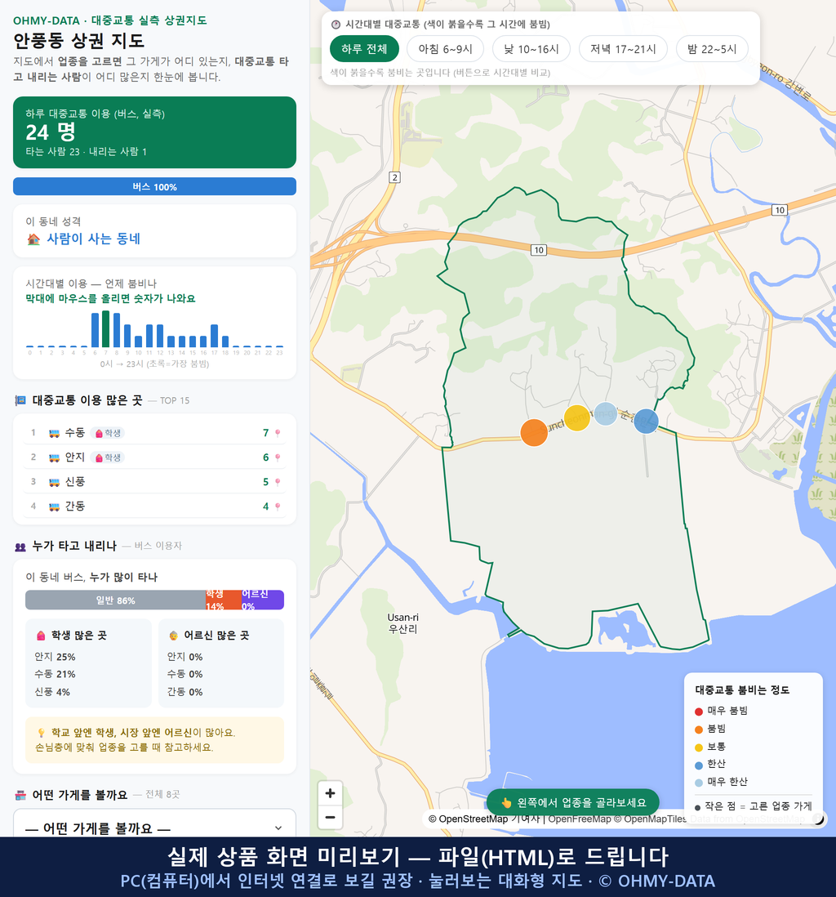
Task: Click the dark blue bus stop marker
Action: (646, 421)
